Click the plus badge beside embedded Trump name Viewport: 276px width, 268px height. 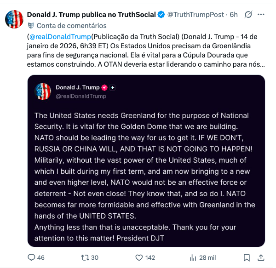coord(113,87)
